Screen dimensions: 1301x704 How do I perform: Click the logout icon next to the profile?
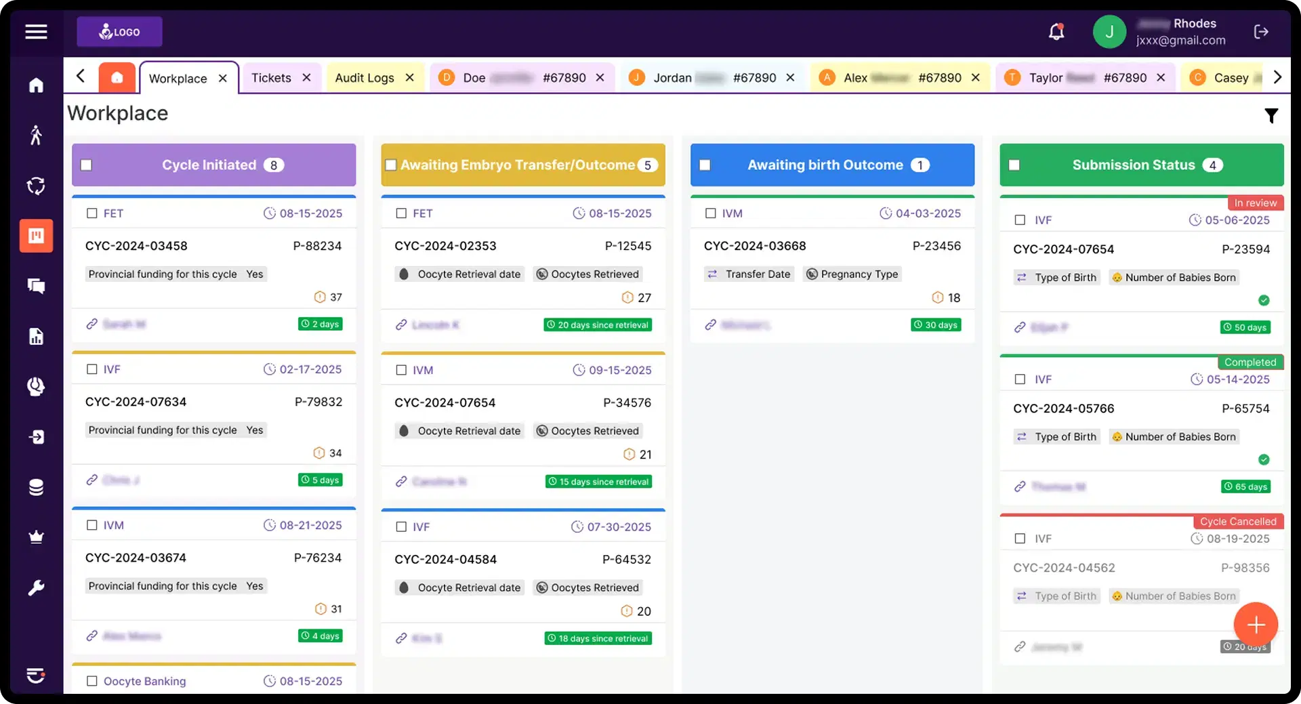[x=1262, y=31]
